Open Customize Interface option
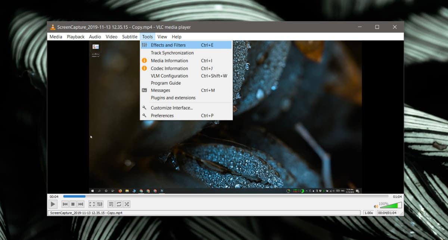This screenshot has width=448, height=240. pos(171,108)
